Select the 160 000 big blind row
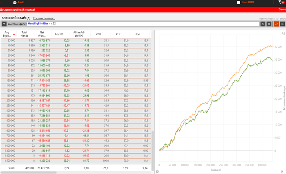This screenshot has width=286, height=174. point(76,95)
